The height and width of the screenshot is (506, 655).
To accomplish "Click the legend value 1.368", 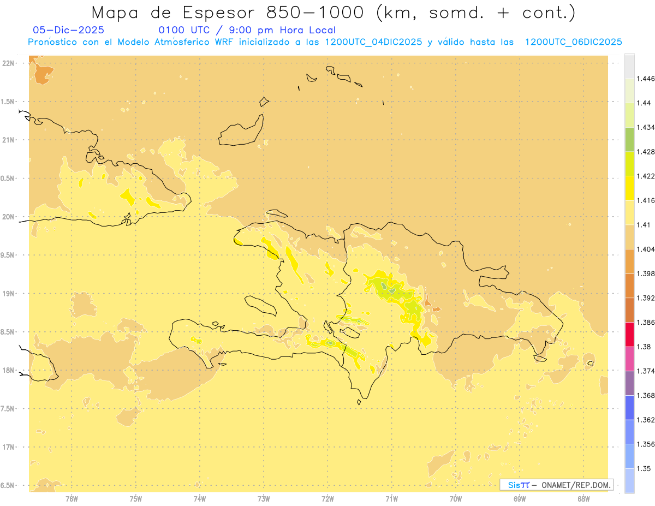I will point(646,395).
